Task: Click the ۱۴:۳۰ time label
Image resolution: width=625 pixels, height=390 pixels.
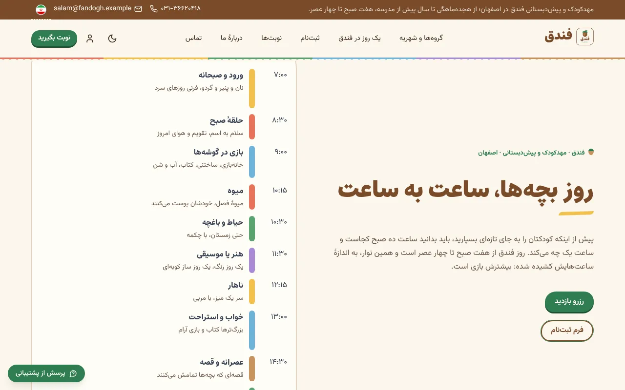Action: [x=278, y=362]
